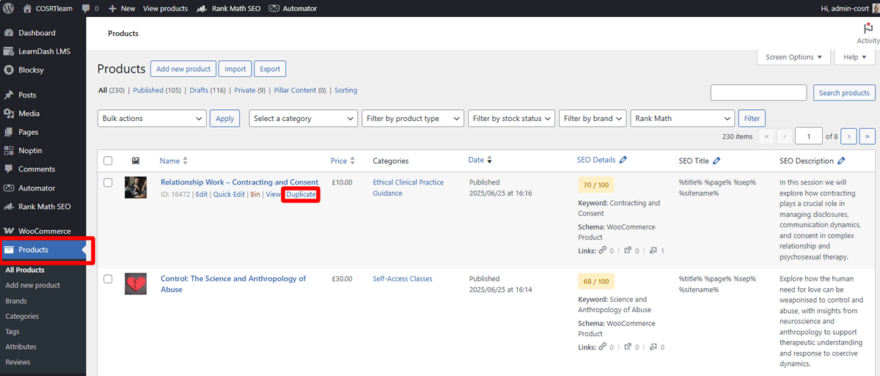880x376 pixels.
Task: Open Reviews submenu item
Action: tap(18, 362)
